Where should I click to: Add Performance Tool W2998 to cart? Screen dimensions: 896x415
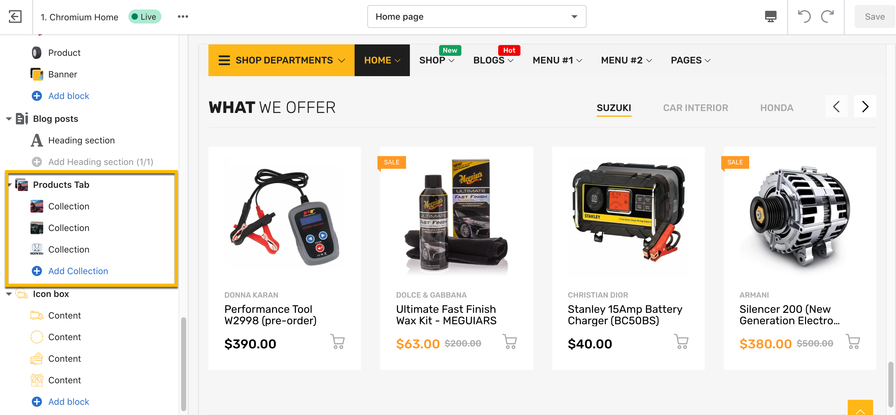tap(337, 341)
